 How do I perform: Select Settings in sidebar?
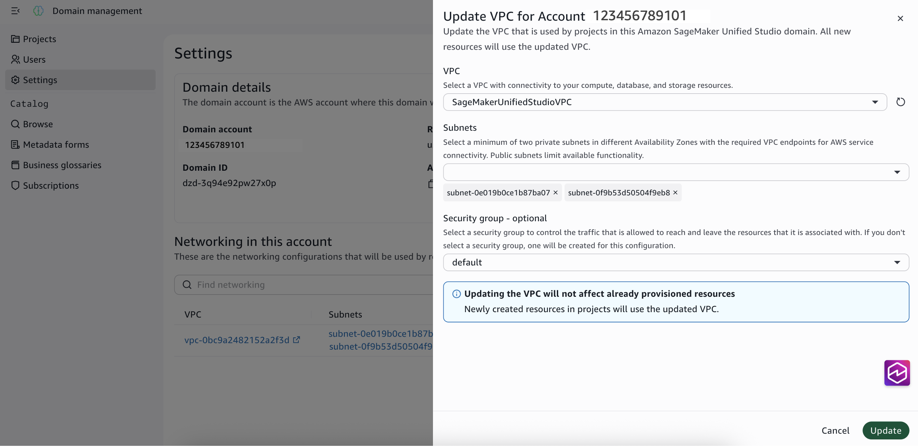coord(80,80)
